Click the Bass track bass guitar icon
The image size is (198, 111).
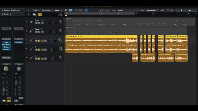32,31
